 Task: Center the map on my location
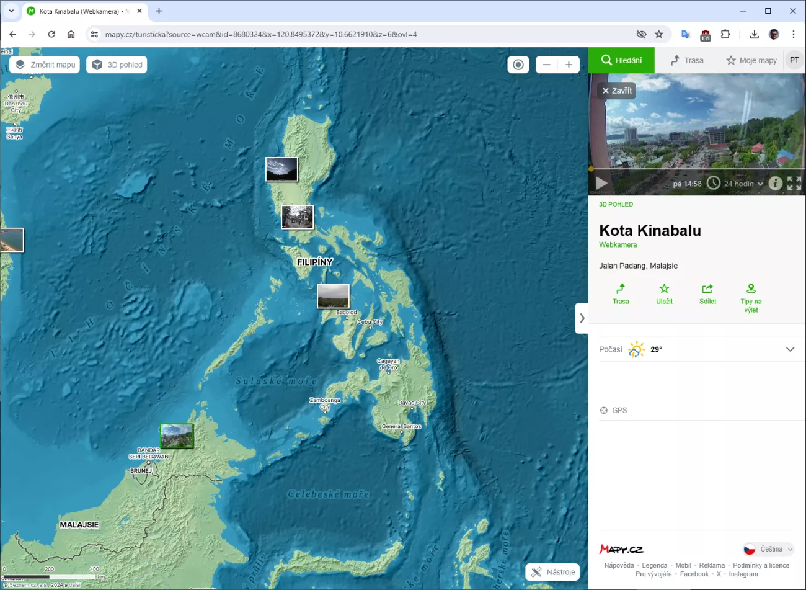click(518, 65)
